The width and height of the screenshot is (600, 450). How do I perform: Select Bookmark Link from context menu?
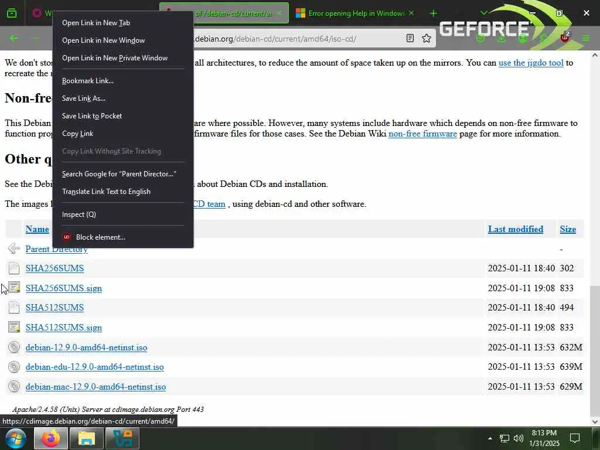pyautogui.click(x=122, y=81)
